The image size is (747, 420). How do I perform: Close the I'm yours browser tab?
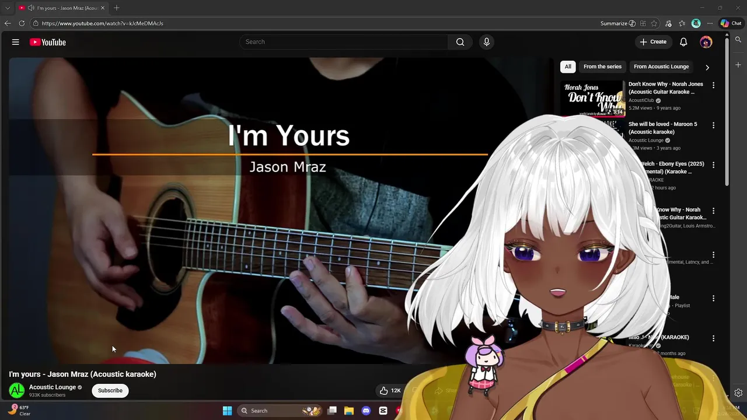103,8
